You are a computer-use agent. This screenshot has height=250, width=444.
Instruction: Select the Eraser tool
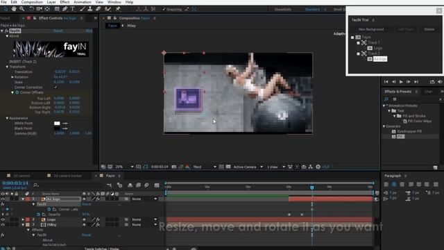(98, 9)
